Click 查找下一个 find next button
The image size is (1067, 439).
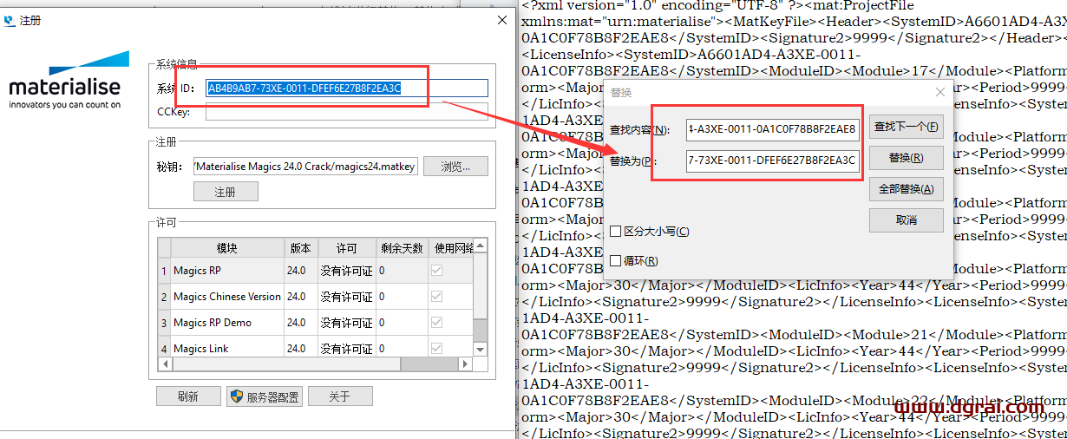pyautogui.click(x=906, y=127)
